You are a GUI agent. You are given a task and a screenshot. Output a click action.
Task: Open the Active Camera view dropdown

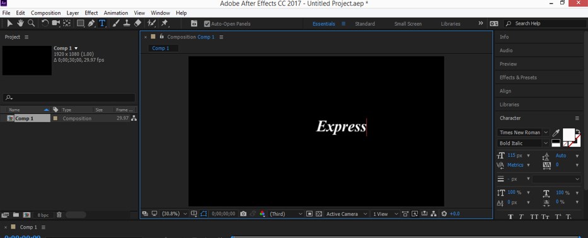tap(347, 213)
